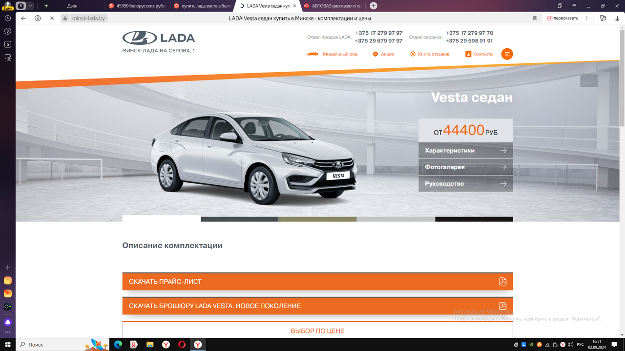Click the РУС language indicator

[x=580, y=345]
